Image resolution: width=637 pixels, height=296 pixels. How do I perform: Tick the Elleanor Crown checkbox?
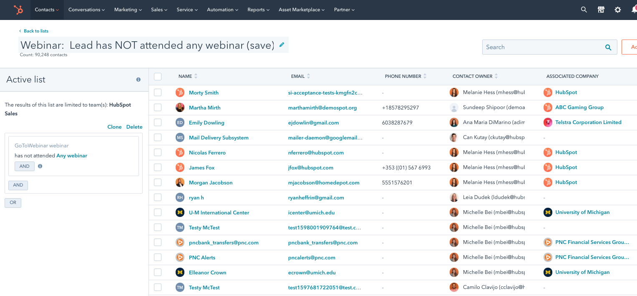click(x=158, y=272)
